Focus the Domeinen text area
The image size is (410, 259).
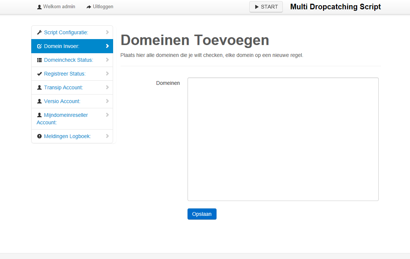click(x=283, y=139)
